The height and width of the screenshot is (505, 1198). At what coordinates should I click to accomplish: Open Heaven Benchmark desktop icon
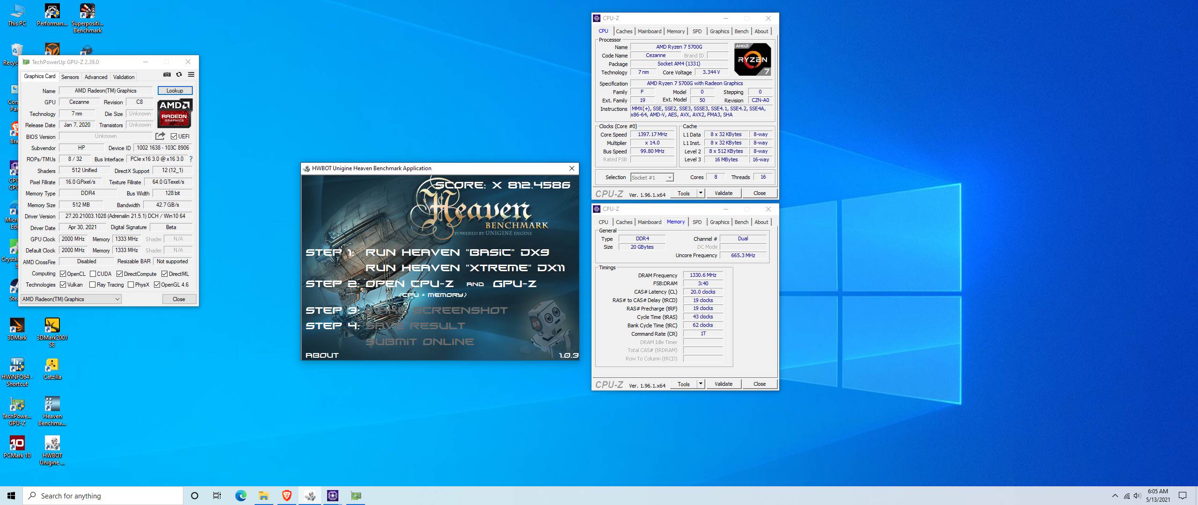coord(52,411)
